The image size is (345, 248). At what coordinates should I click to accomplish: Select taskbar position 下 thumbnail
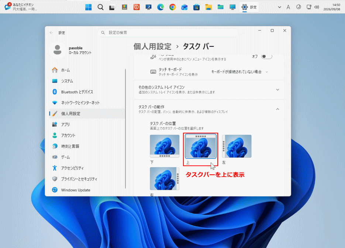[165, 146]
